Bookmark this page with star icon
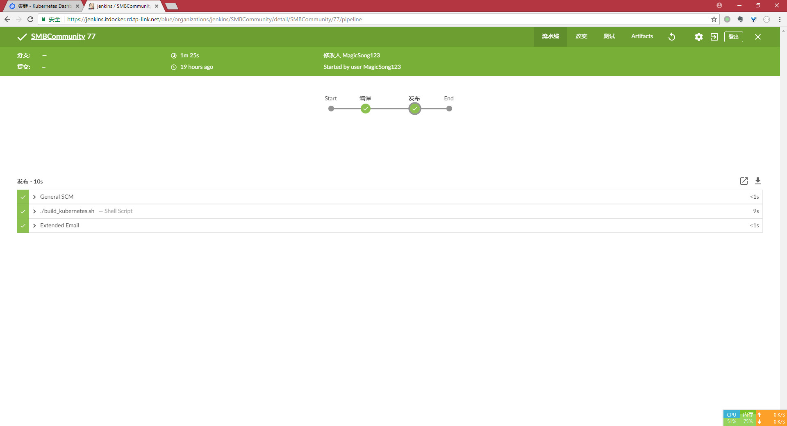The width and height of the screenshot is (787, 426). 714,19
